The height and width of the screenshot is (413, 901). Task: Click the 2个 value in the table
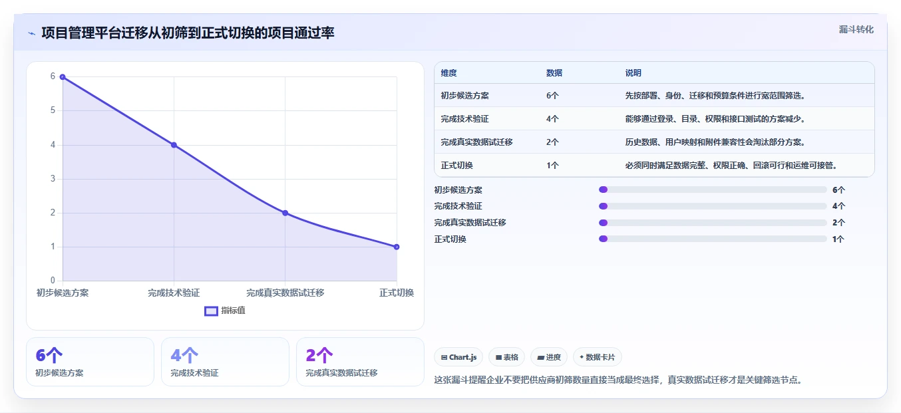(x=552, y=142)
